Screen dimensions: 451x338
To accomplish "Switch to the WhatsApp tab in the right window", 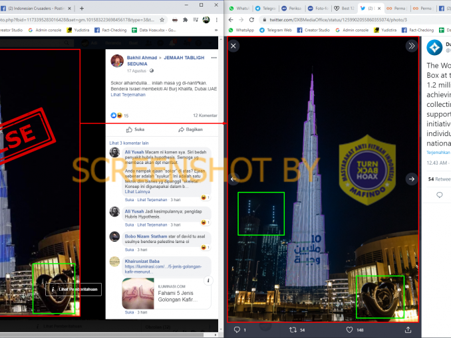I will point(239,9).
